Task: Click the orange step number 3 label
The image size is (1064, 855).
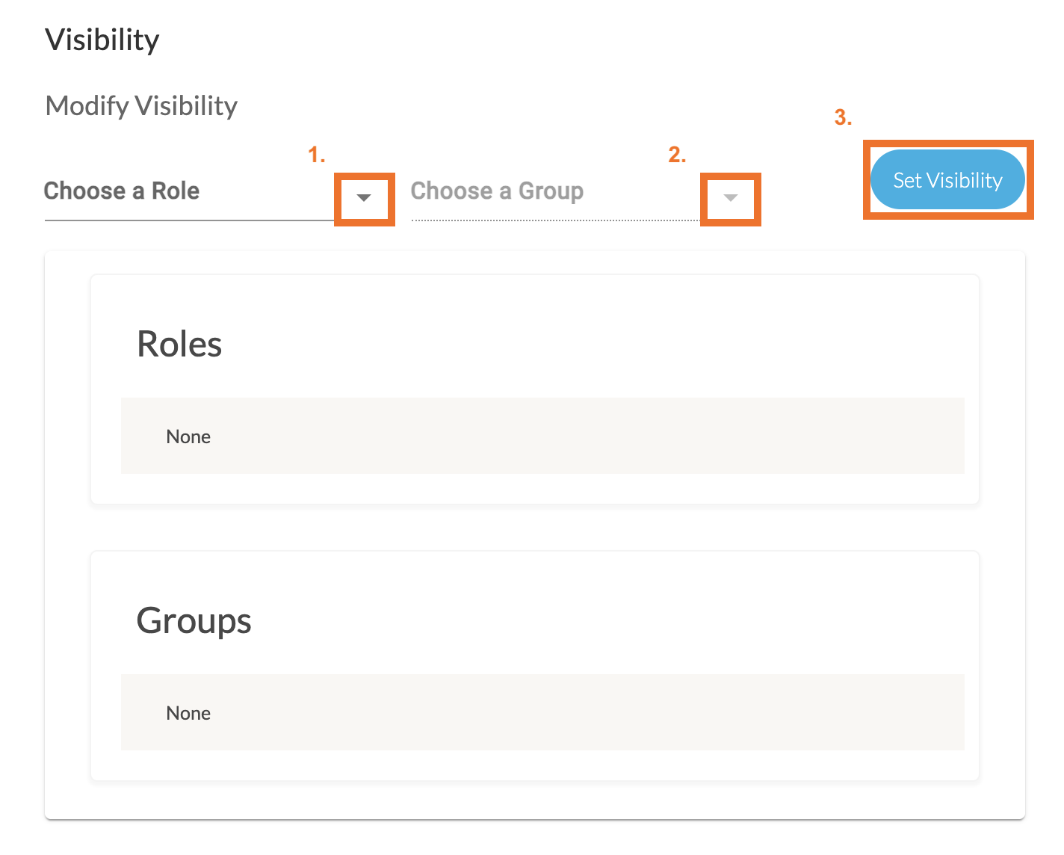Action: tap(843, 117)
